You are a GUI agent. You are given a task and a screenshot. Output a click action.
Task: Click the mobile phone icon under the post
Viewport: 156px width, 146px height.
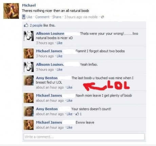pos(24,17)
